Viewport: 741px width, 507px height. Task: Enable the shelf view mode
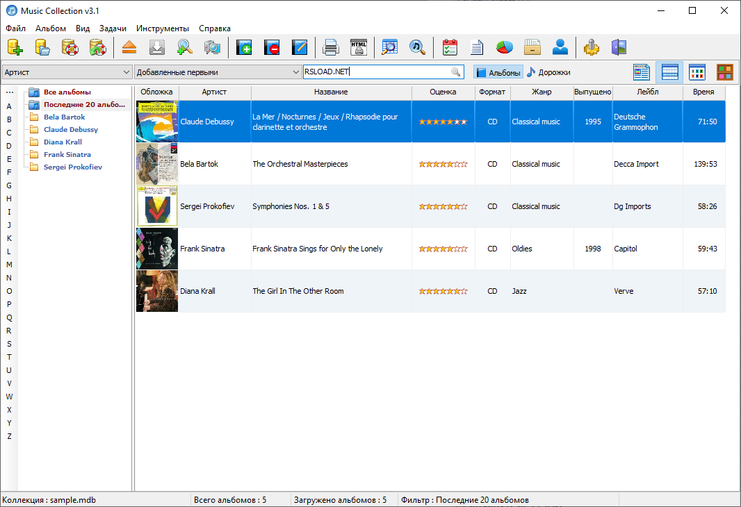(x=724, y=72)
